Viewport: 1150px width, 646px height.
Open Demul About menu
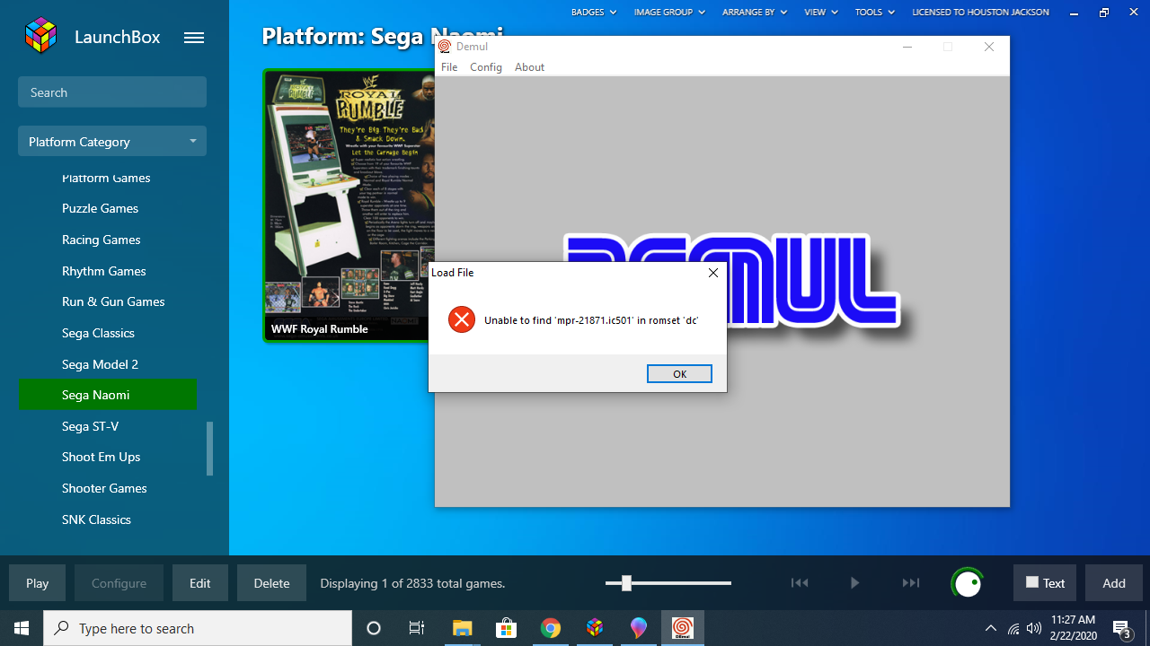tap(529, 67)
